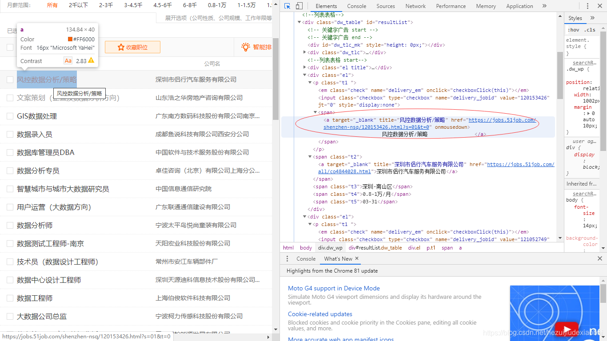Image resolution: width=607 pixels, height=341 pixels.
Task: Click the Aa contrast preview icon
Action: pyautogui.click(x=68, y=61)
